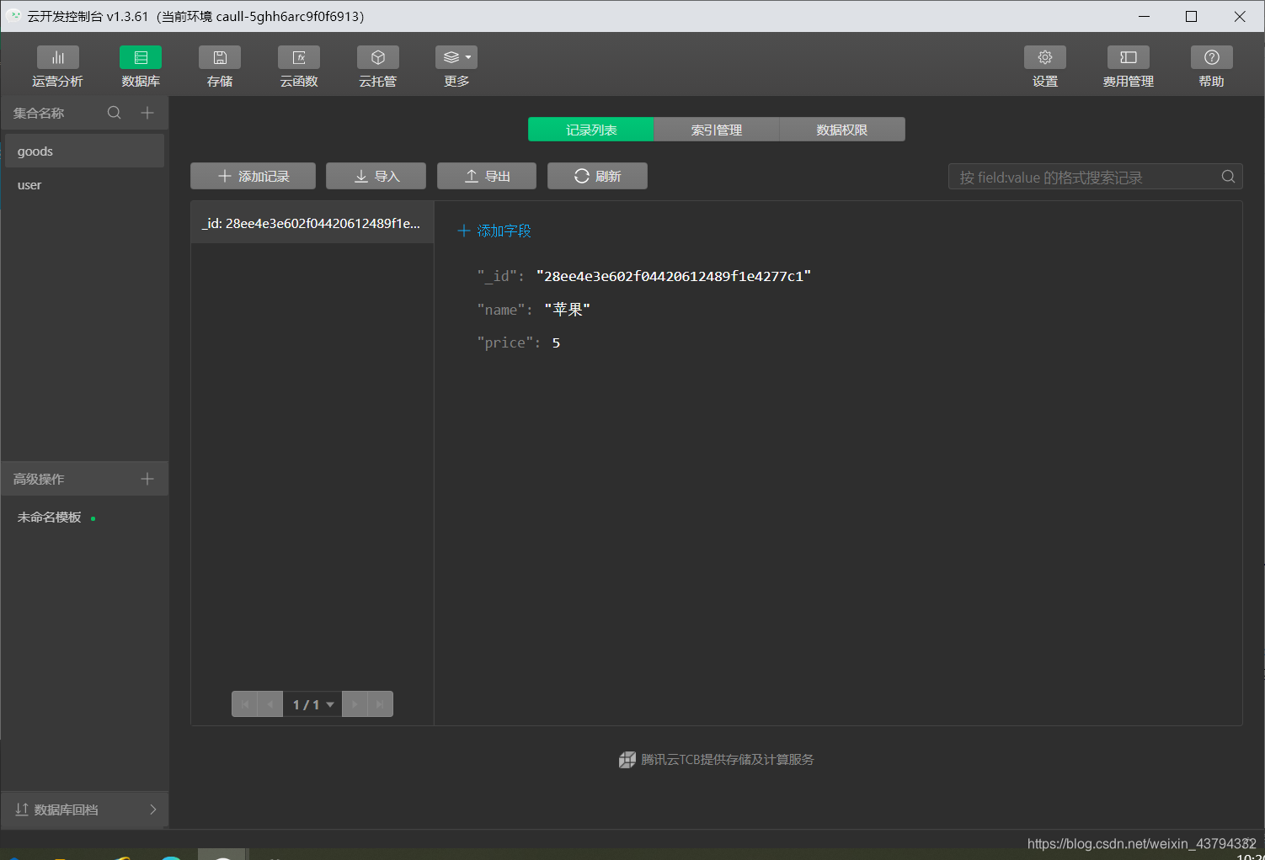Viewport: 1265px width, 860px height.
Task: Go to last page of records
Action: pos(380,704)
